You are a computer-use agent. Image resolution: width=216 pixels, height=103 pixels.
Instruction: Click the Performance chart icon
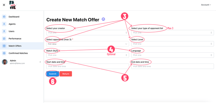click(4, 39)
